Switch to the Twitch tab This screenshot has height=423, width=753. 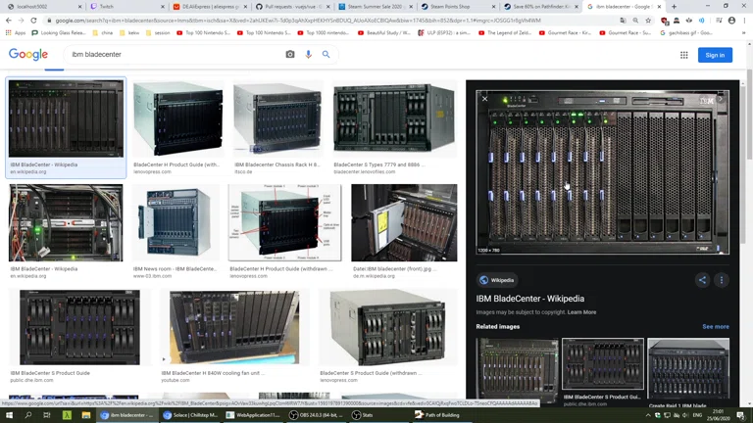click(126, 7)
